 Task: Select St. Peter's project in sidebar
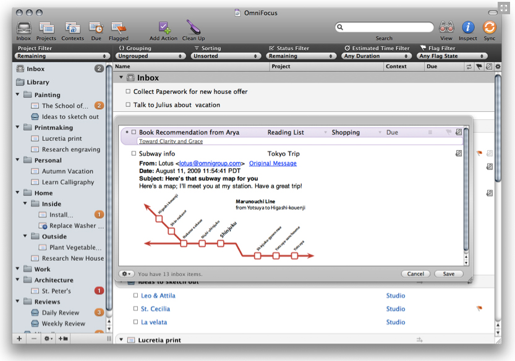(x=56, y=291)
